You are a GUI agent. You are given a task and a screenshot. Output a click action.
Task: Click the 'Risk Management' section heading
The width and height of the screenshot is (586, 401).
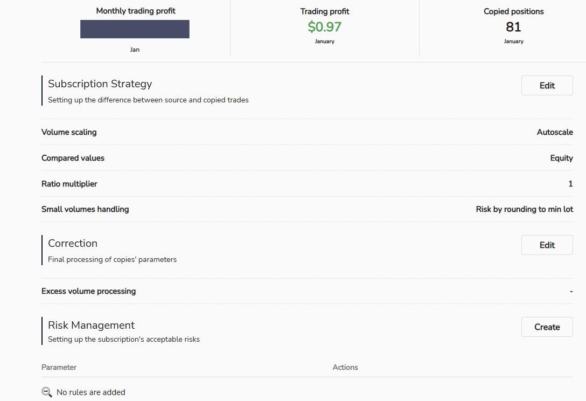click(91, 325)
